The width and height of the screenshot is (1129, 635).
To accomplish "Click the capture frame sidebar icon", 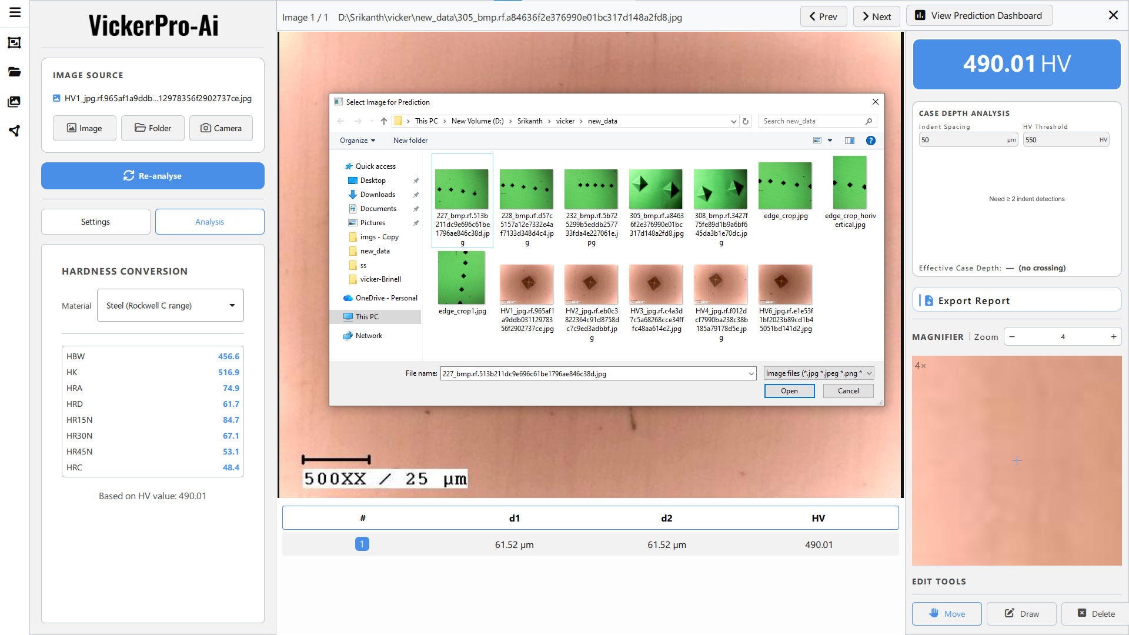I will point(15,42).
